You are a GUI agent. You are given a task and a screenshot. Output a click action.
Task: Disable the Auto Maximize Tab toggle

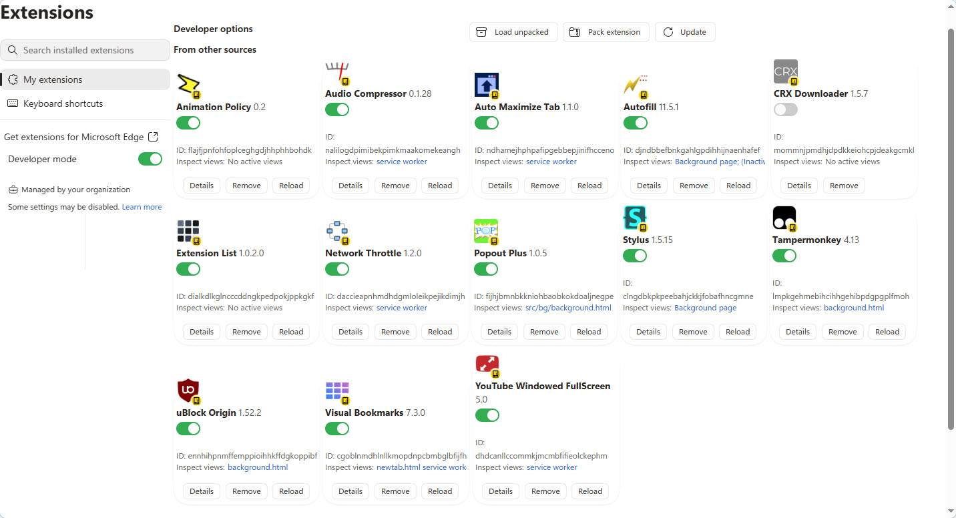tap(487, 123)
